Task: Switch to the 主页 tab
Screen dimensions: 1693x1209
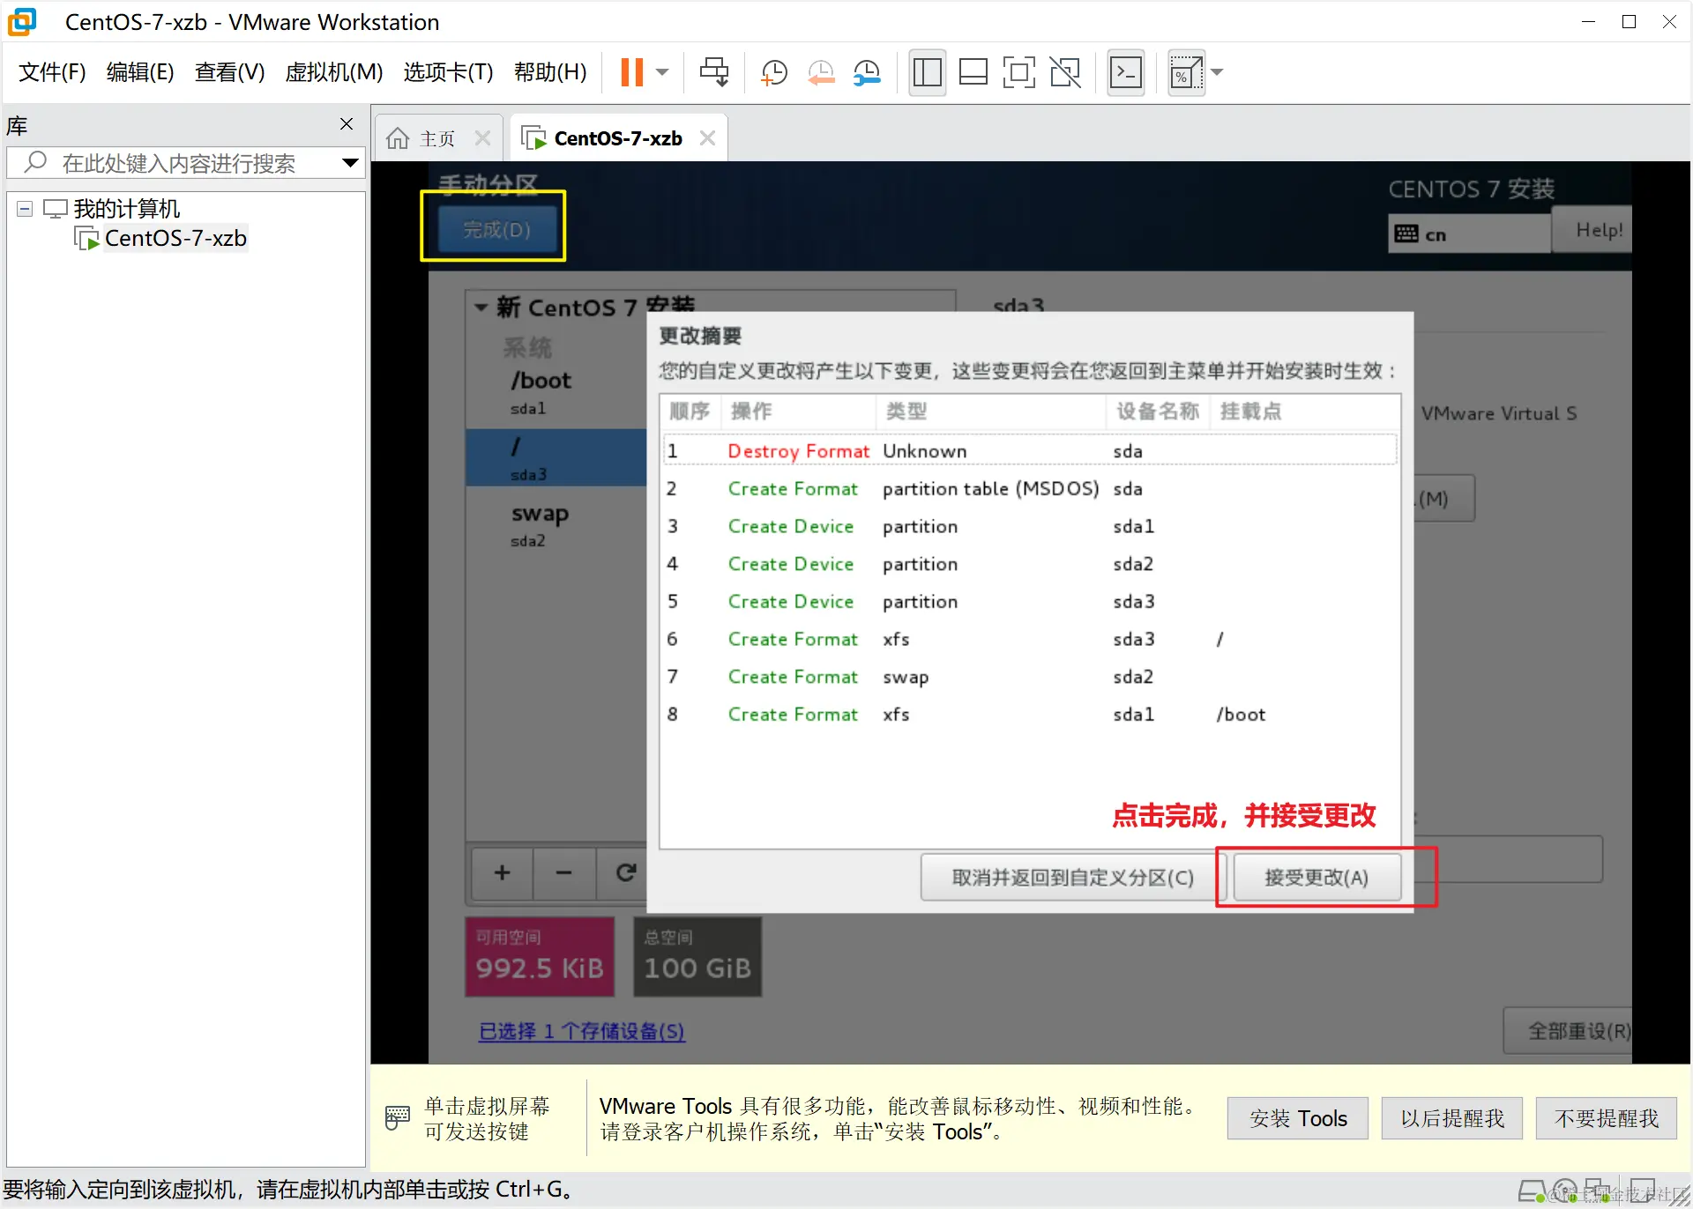Action: pyautogui.click(x=436, y=138)
